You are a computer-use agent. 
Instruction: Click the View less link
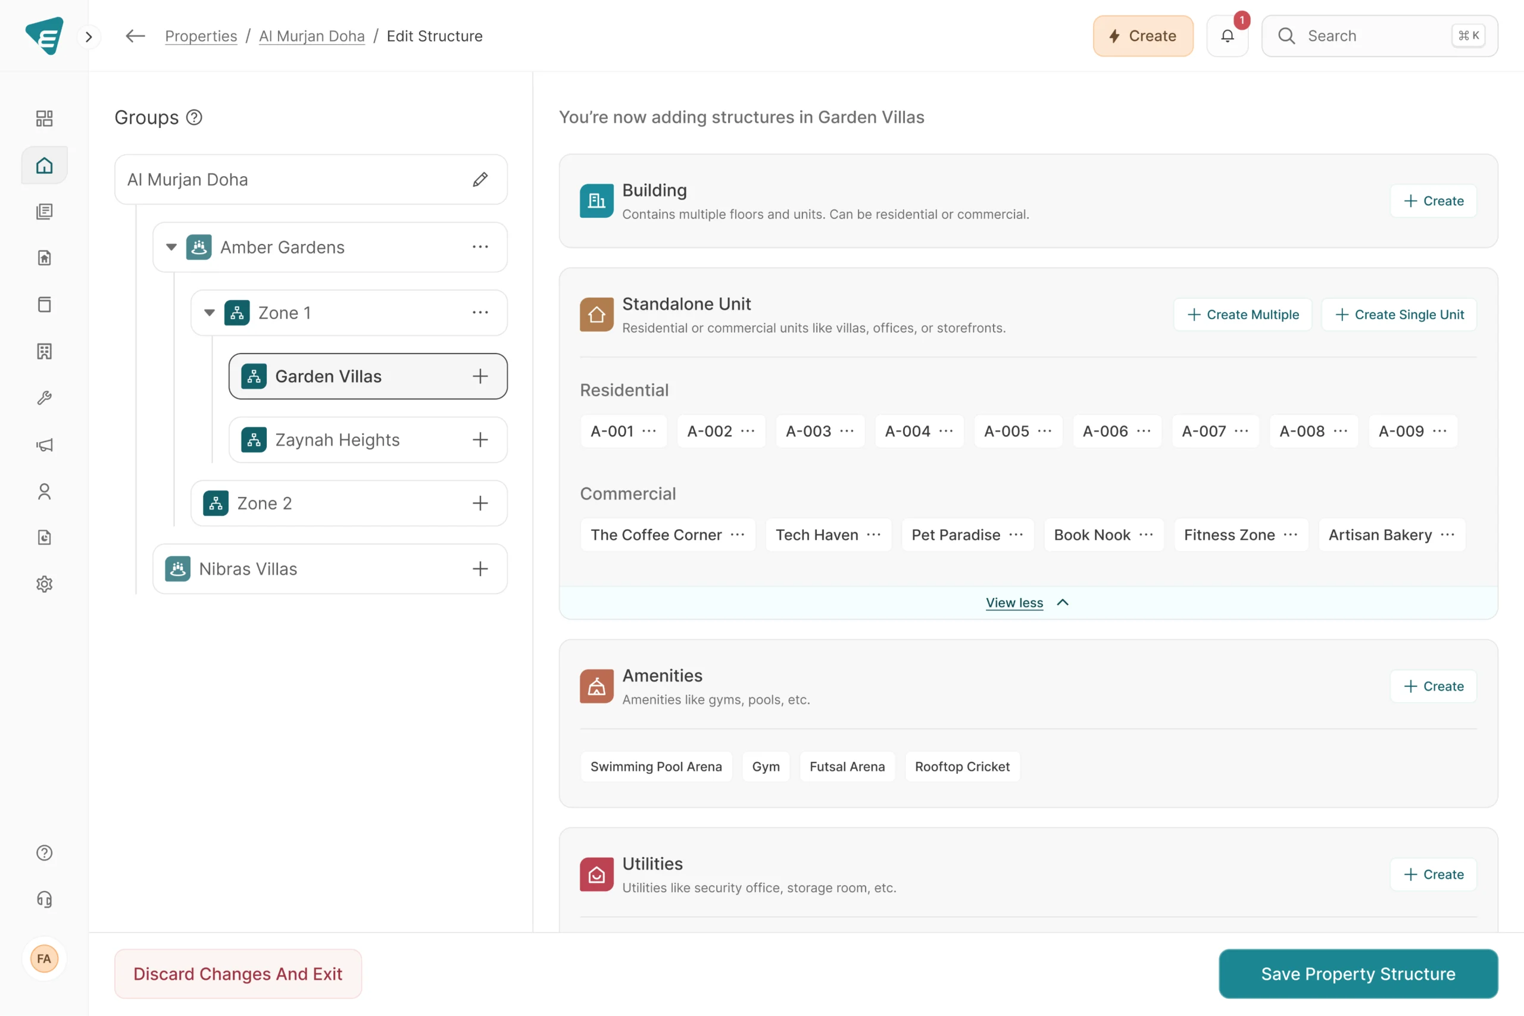pos(1014,602)
